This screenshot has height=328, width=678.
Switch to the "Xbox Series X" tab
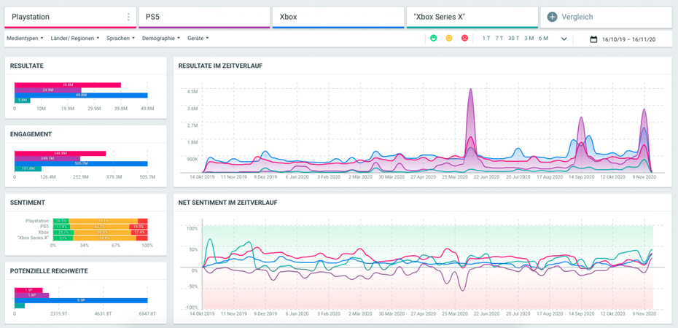pos(472,17)
